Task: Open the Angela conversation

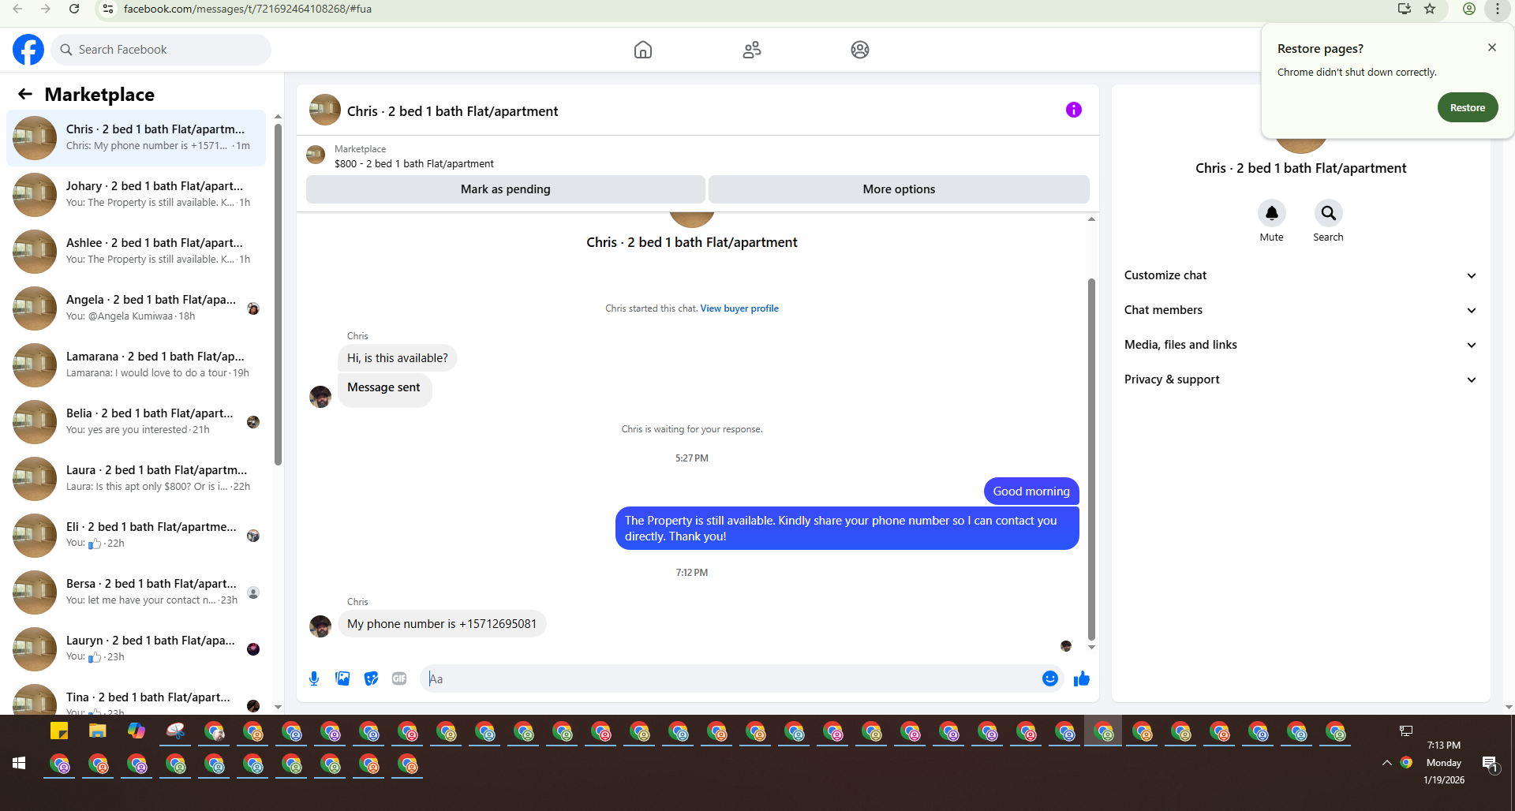Action: pyautogui.click(x=137, y=308)
